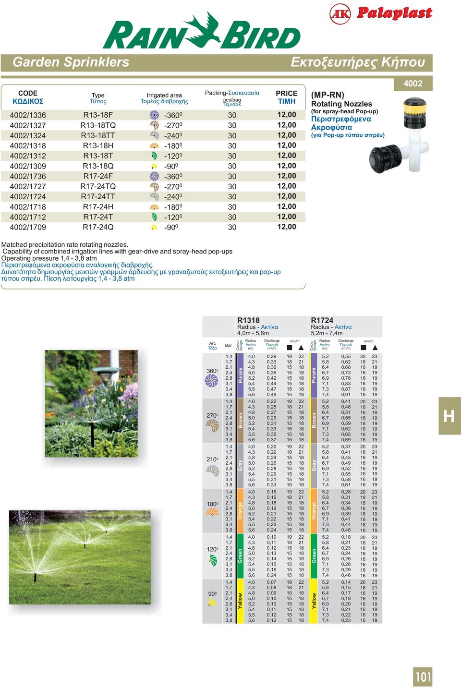The height and width of the screenshot is (688, 461).
Task: Click the 90° arc icon for R17-24Q
Action: 154,227
